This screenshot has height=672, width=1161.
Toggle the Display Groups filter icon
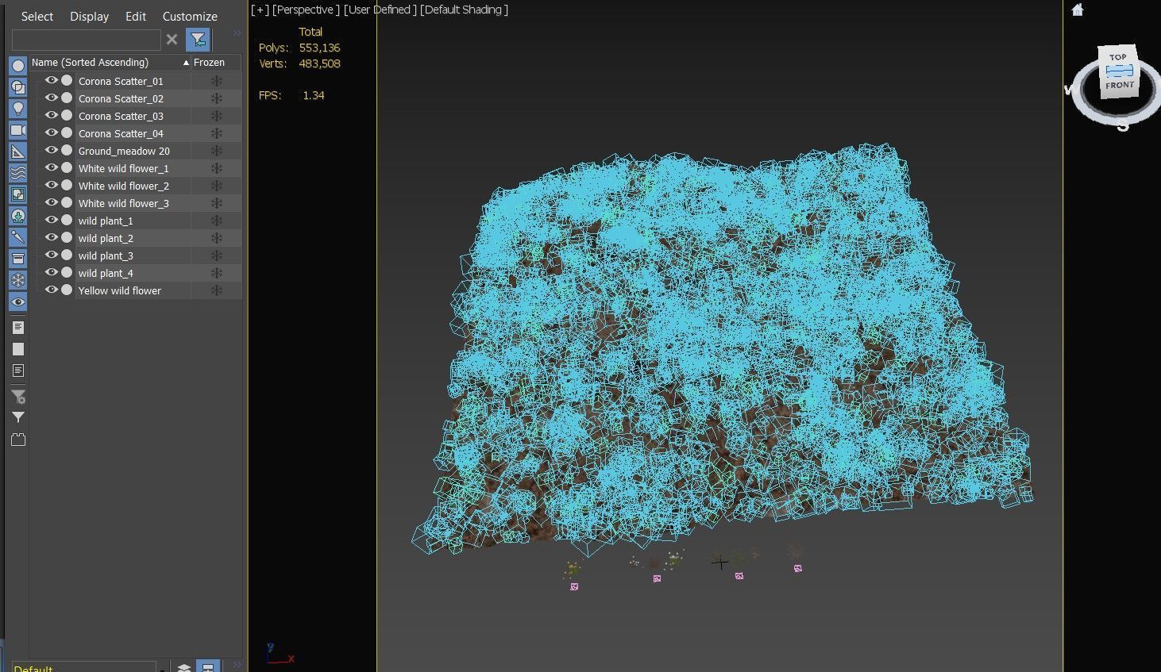pos(17,194)
